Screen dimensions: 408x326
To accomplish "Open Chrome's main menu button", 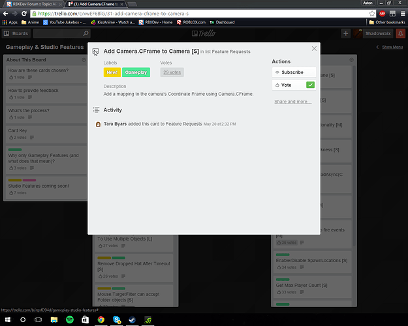I will pyautogui.click(x=403, y=14).
